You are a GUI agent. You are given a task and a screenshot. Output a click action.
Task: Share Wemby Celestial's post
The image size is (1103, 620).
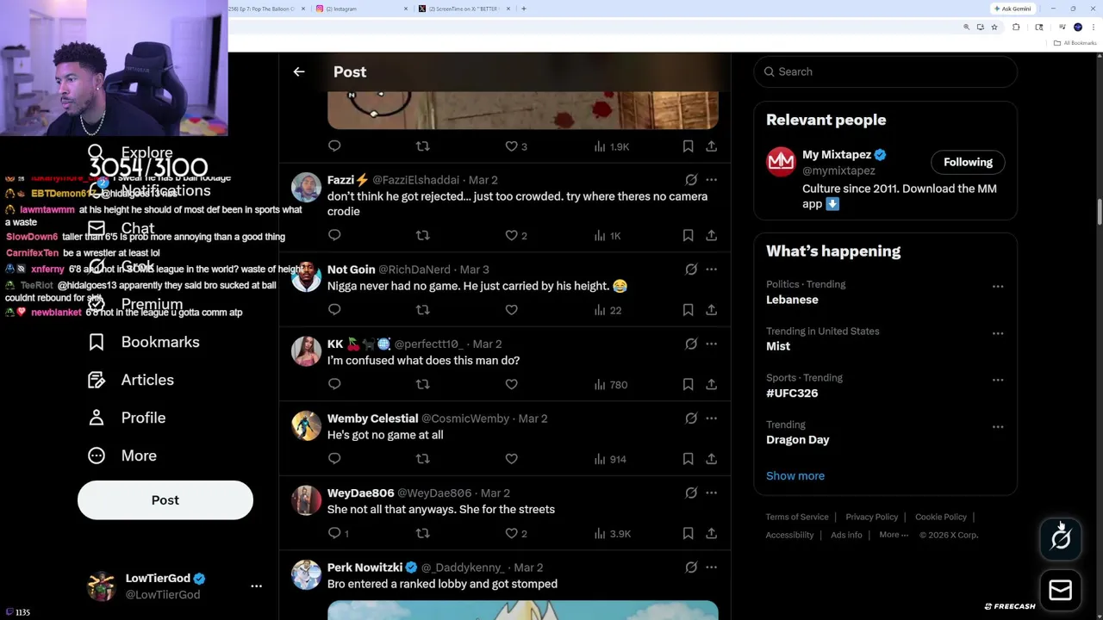[x=711, y=459]
